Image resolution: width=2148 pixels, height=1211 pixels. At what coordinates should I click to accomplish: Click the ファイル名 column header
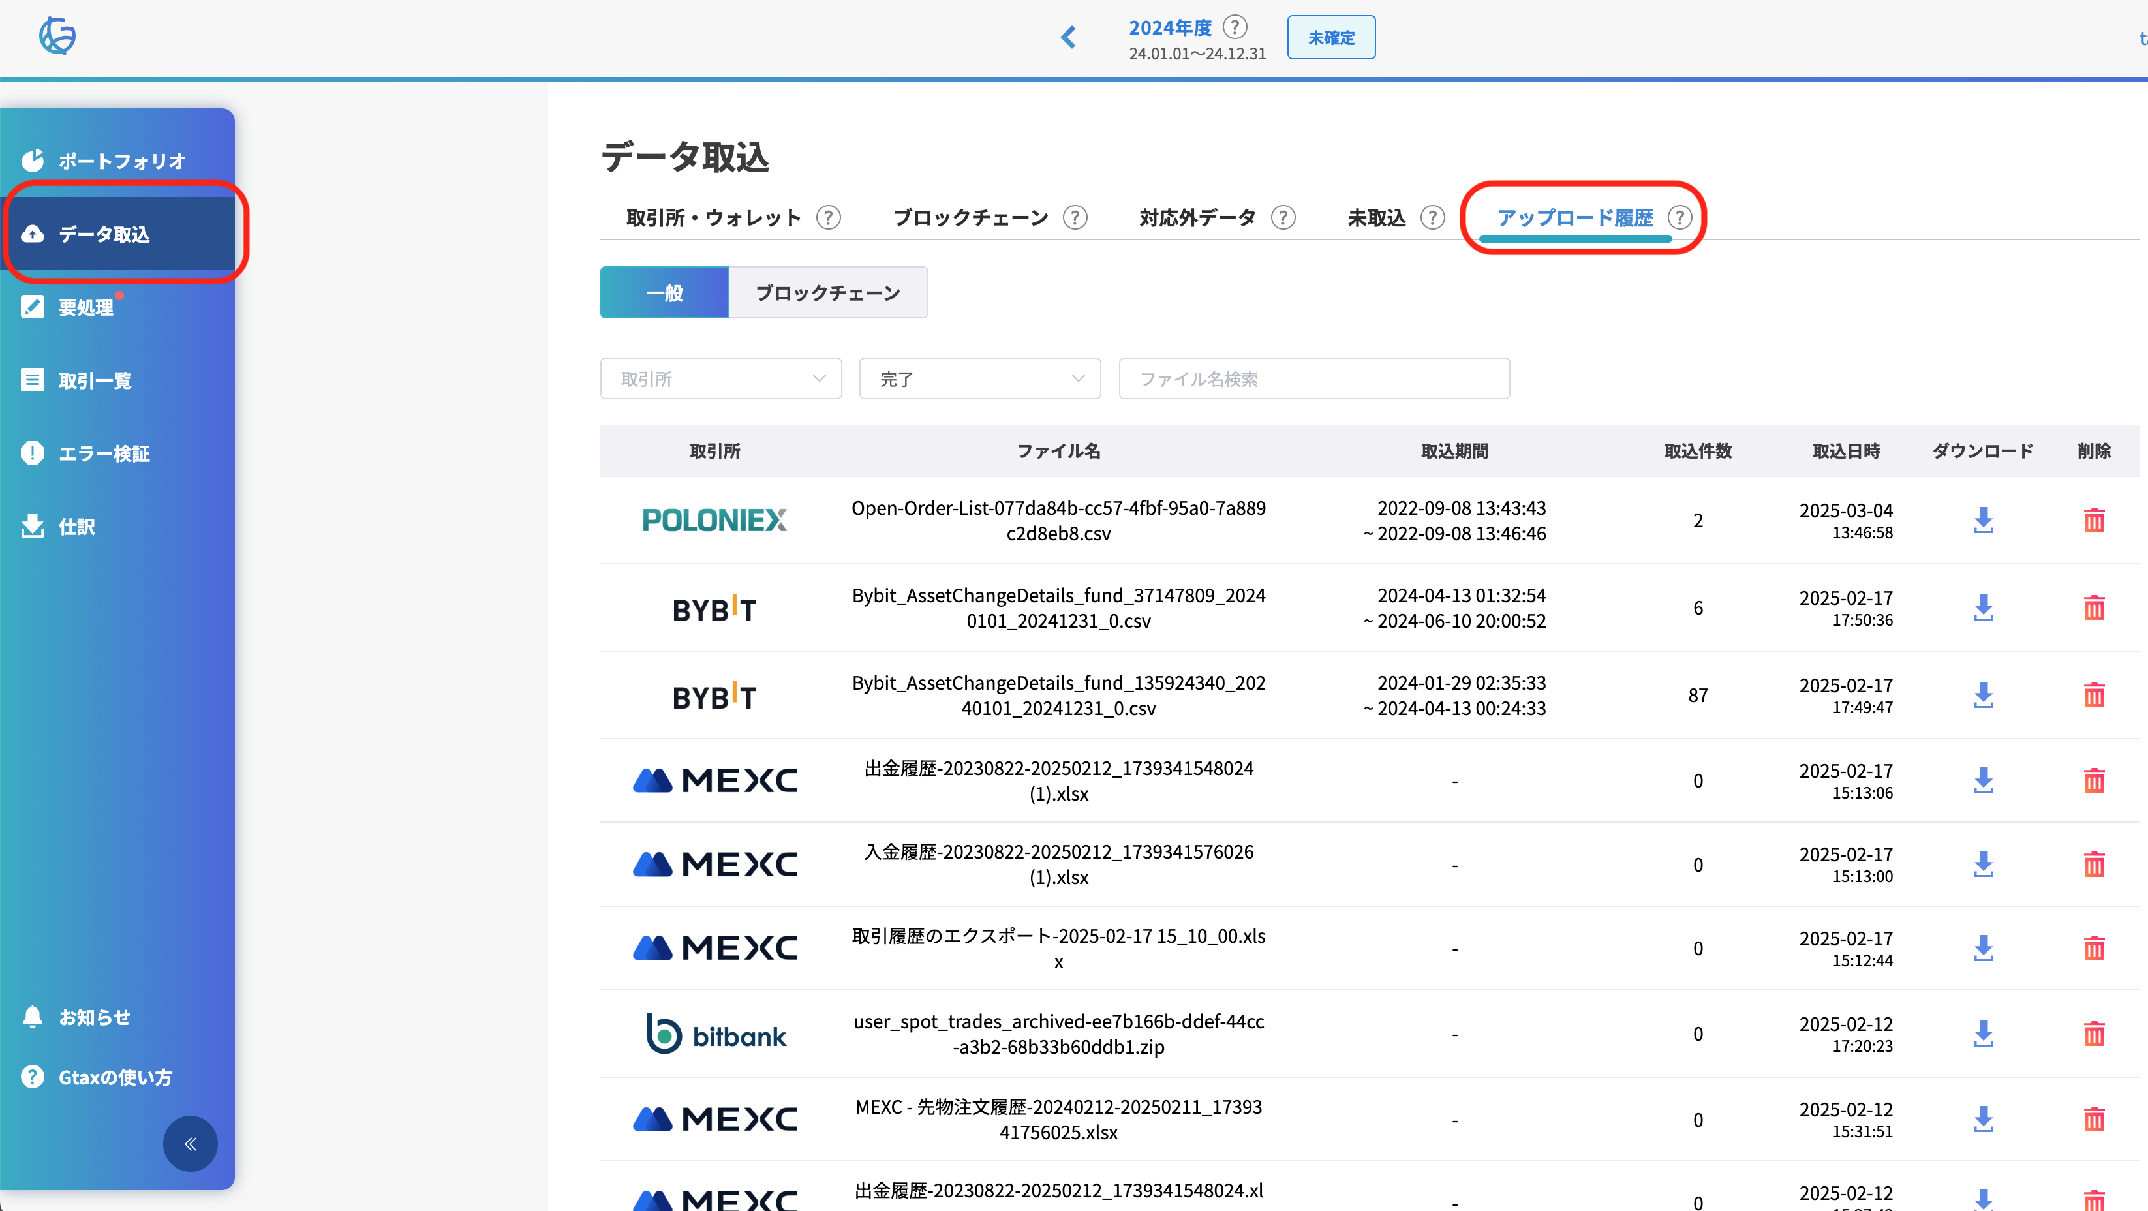(1058, 452)
